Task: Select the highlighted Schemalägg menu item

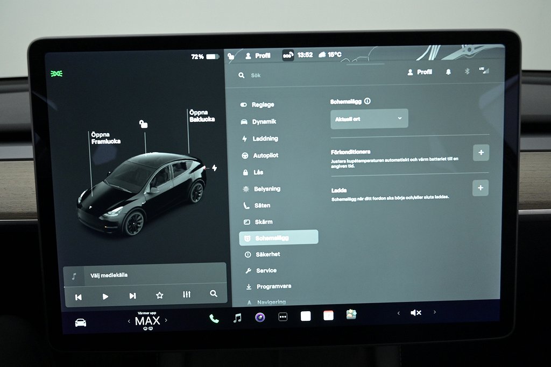Action: [279, 238]
